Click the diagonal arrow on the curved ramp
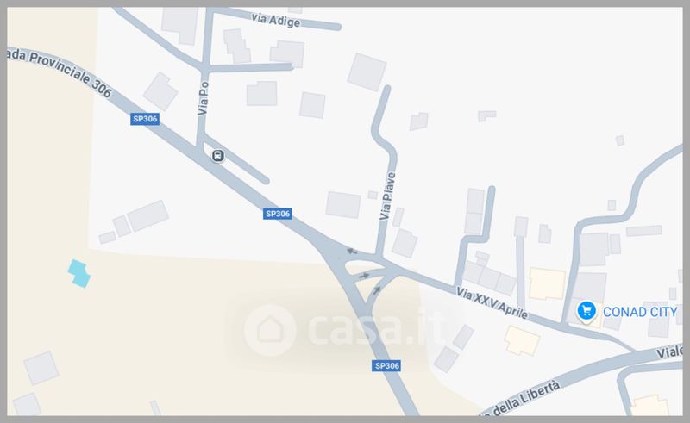 (x=377, y=290)
